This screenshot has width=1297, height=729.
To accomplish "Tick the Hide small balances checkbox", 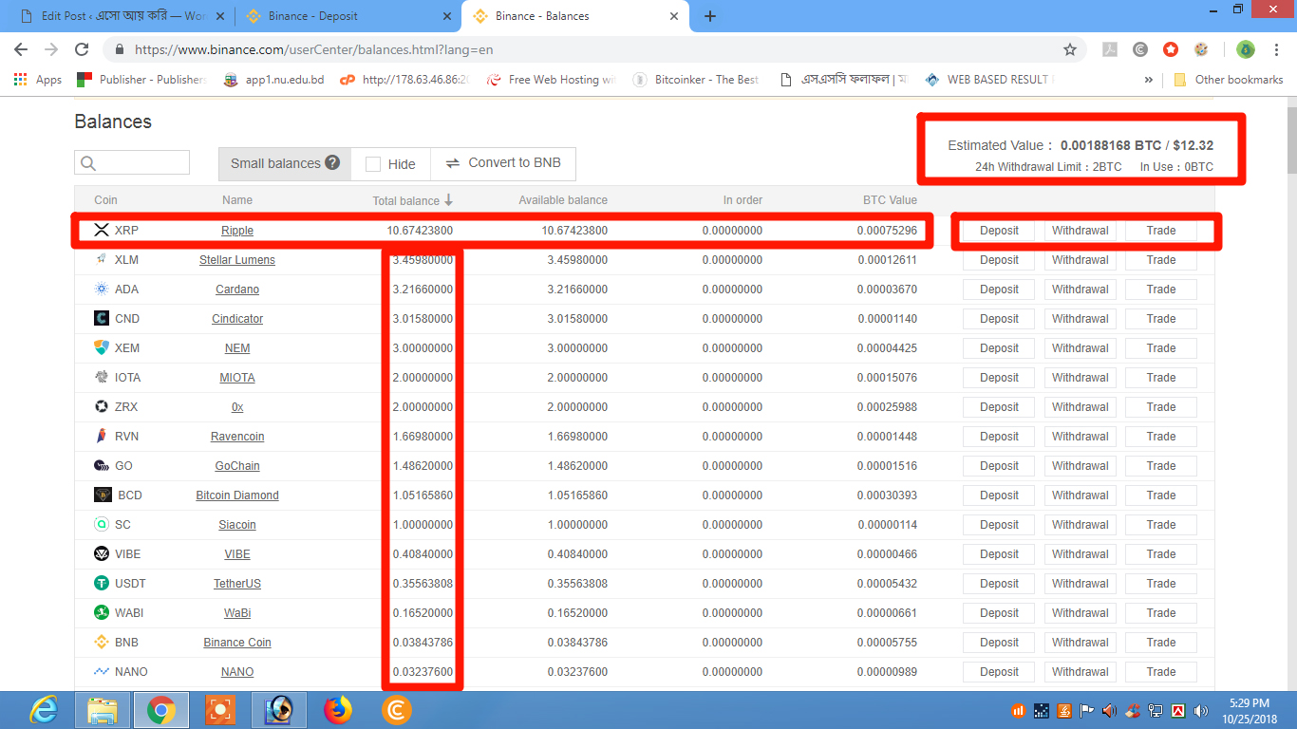I will [x=373, y=163].
